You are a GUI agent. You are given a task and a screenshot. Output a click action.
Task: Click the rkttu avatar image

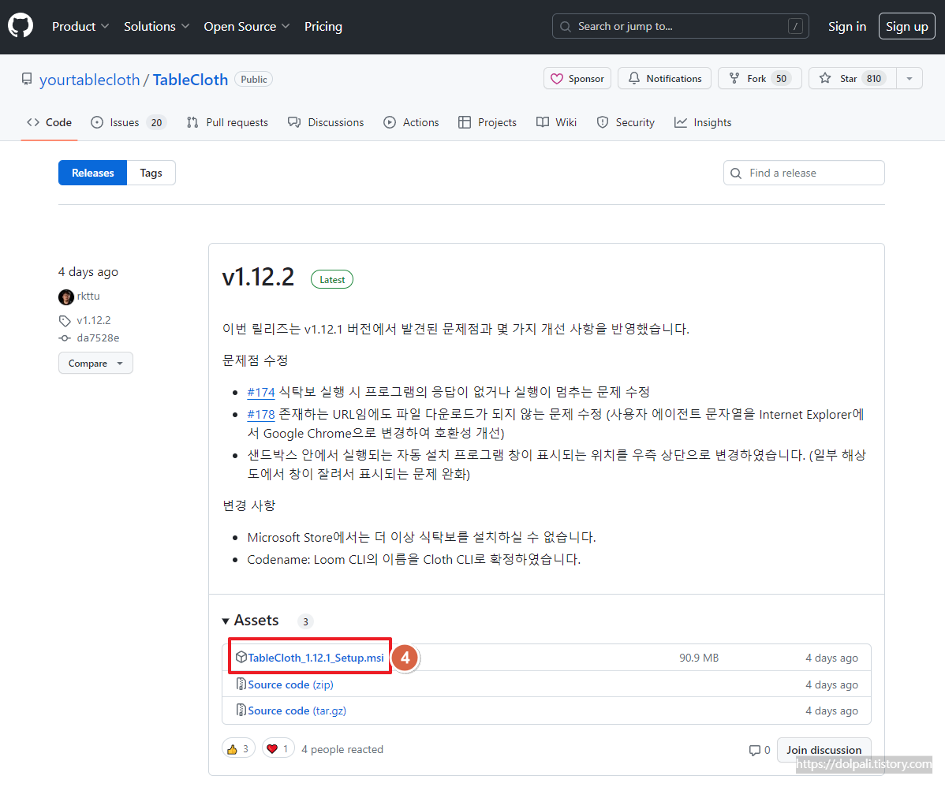tap(65, 297)
